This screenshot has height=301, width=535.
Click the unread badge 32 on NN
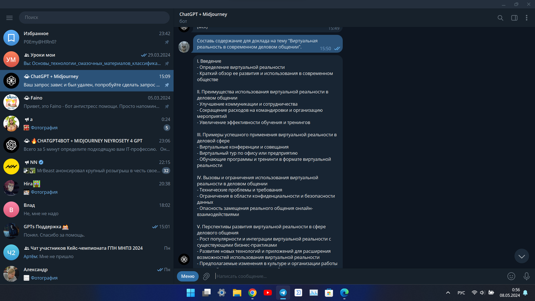point(166,171)
